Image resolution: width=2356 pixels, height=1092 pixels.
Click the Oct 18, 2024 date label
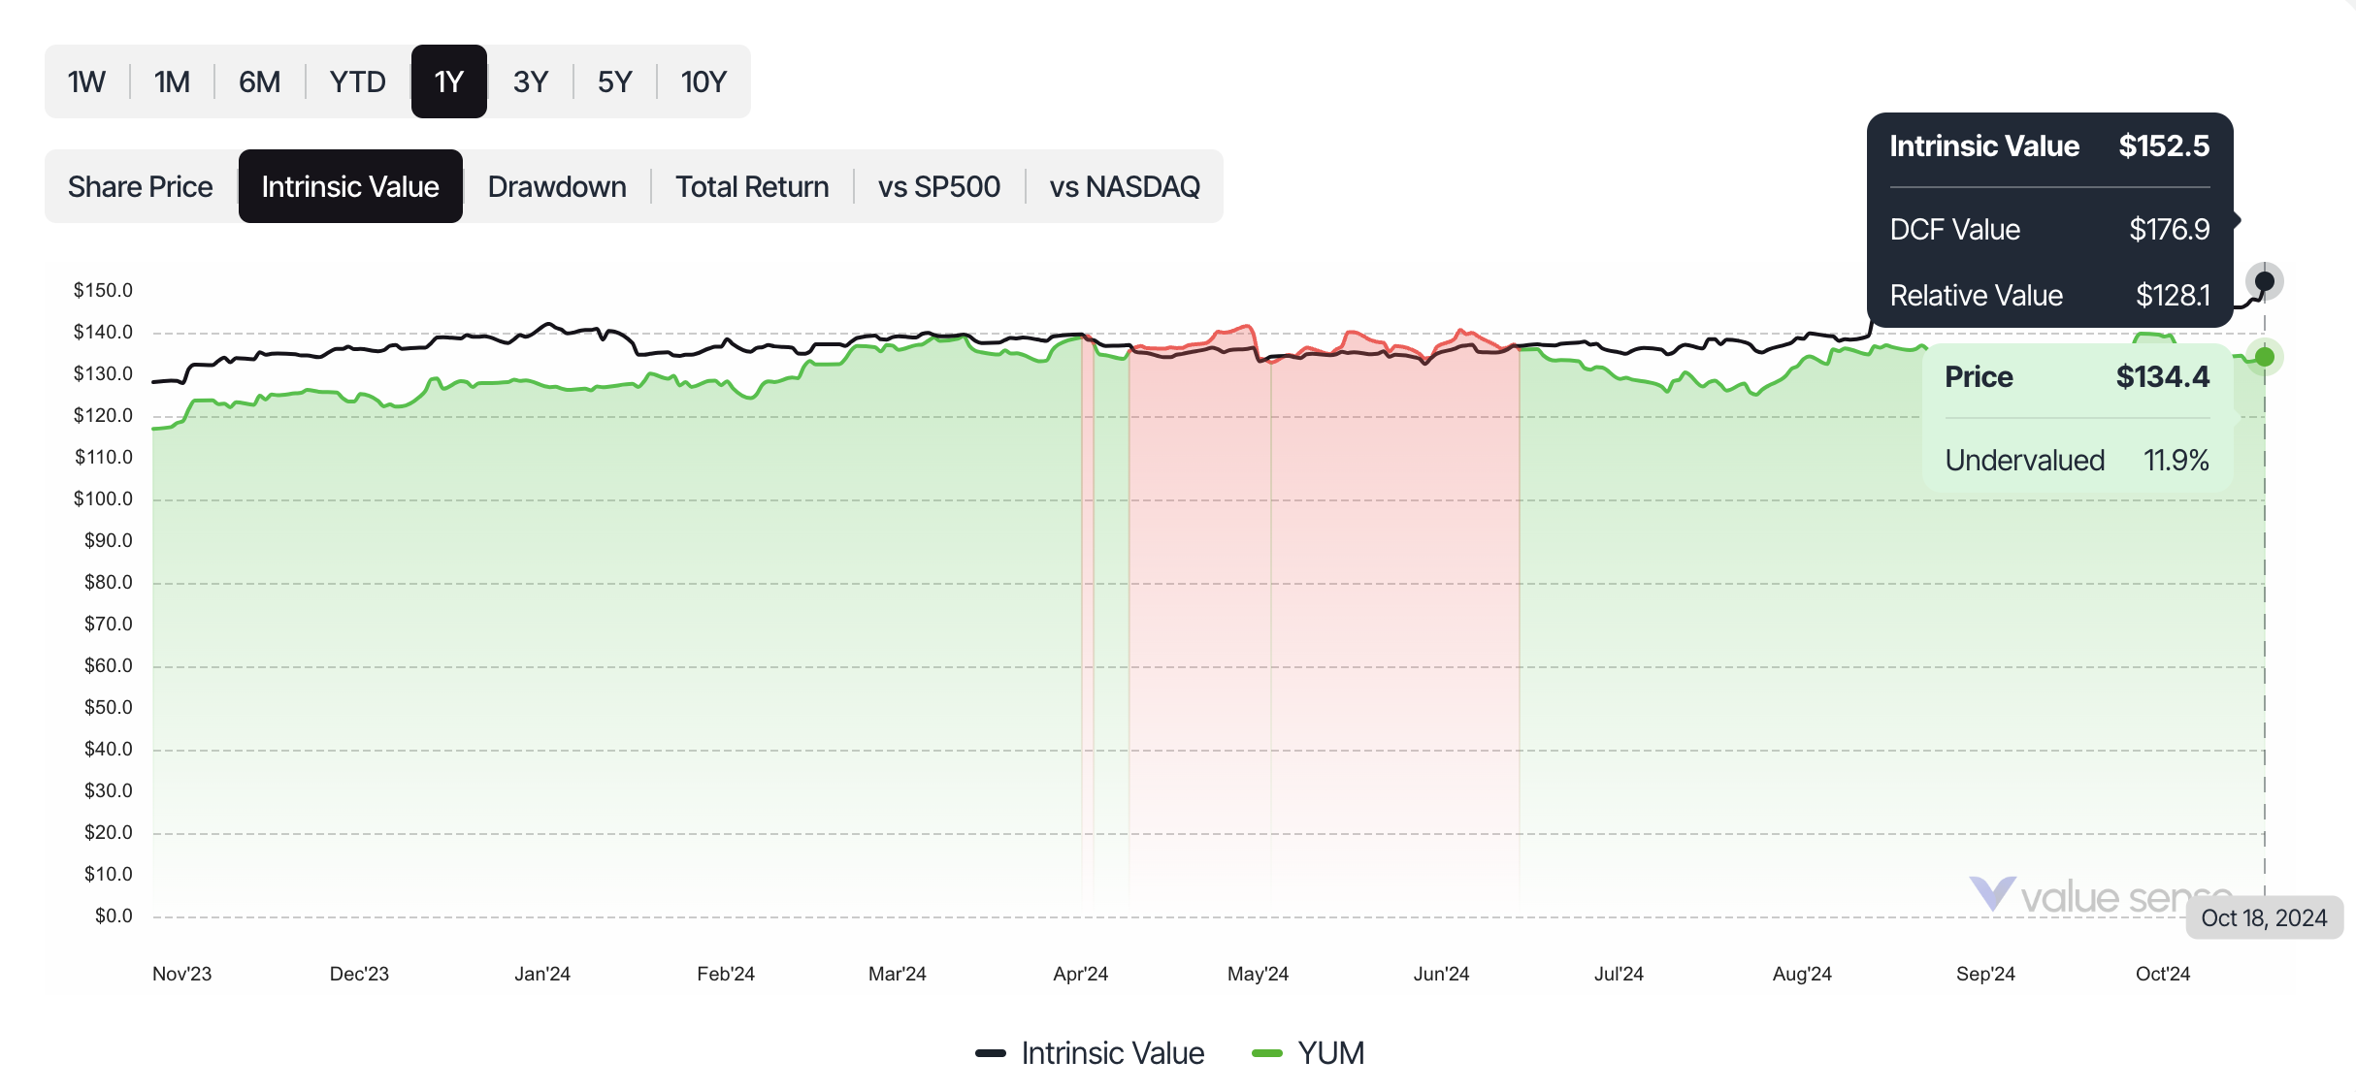click(2265, 917)
